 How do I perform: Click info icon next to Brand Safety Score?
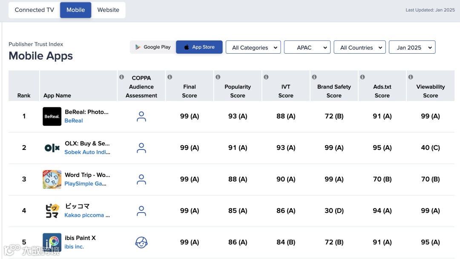tap(314, 77)
